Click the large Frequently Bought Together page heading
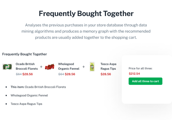The width and height of the screenshot is (172, 120). click(x=86, y=13)
